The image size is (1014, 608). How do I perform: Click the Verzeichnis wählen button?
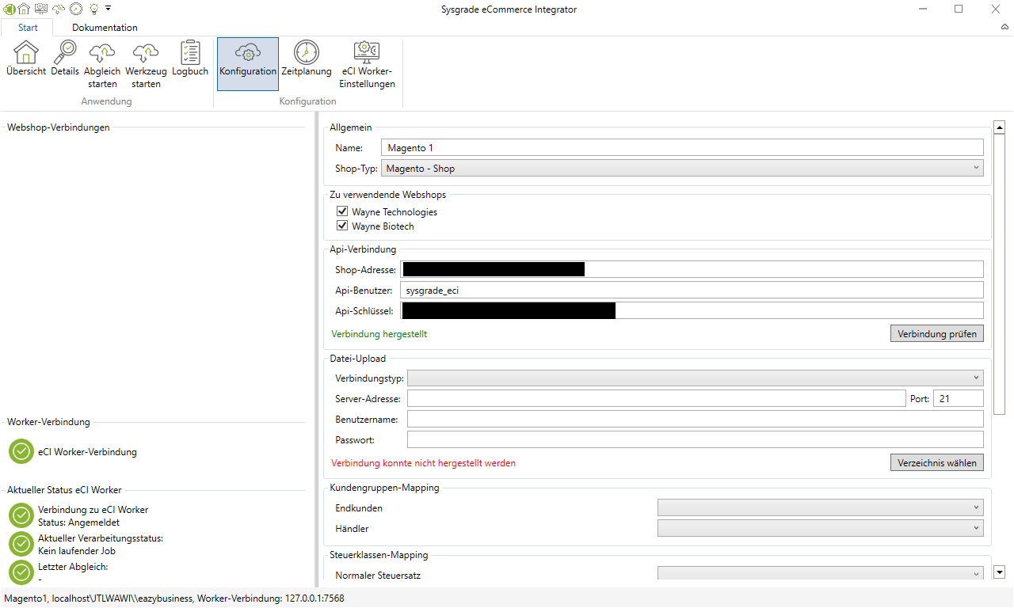(x=937, y=462)
